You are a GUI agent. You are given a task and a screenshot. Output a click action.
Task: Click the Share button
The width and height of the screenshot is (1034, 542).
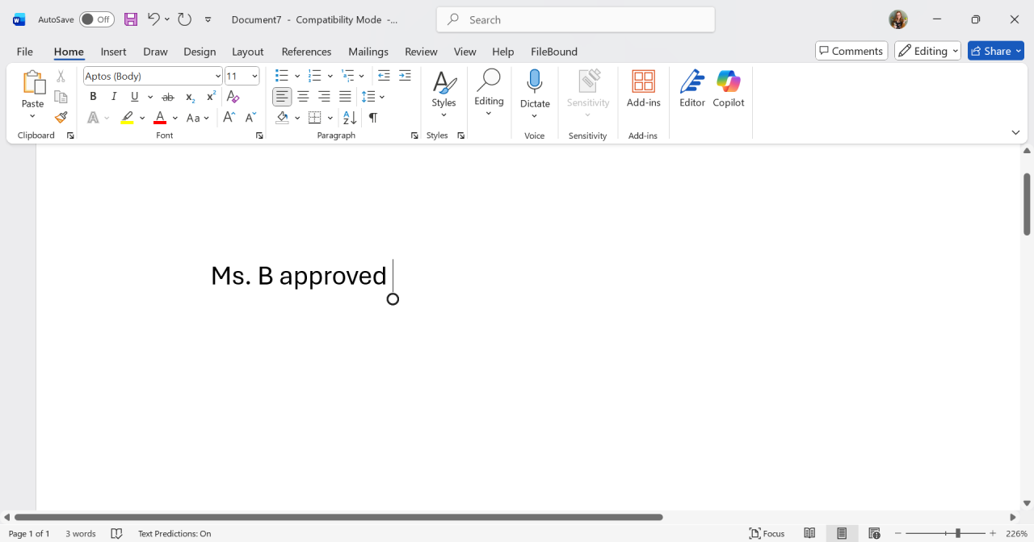(x=996, y=51)
